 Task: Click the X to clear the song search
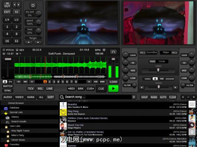134,97
